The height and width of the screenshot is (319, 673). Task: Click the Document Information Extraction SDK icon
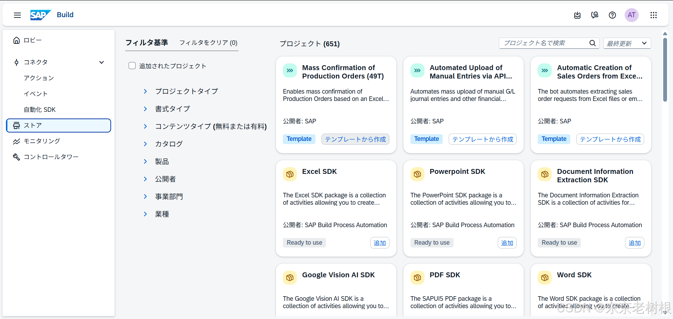click(x=545, y=174)
